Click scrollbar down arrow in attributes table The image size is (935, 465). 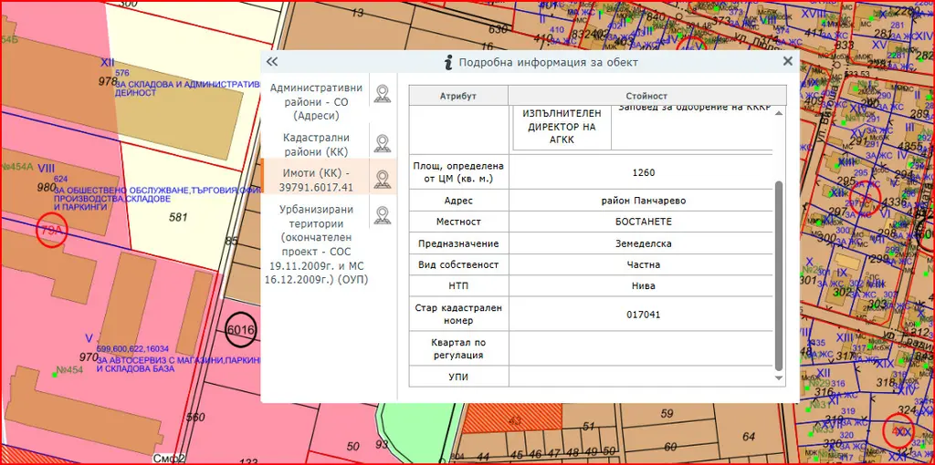tap(779, 378)
